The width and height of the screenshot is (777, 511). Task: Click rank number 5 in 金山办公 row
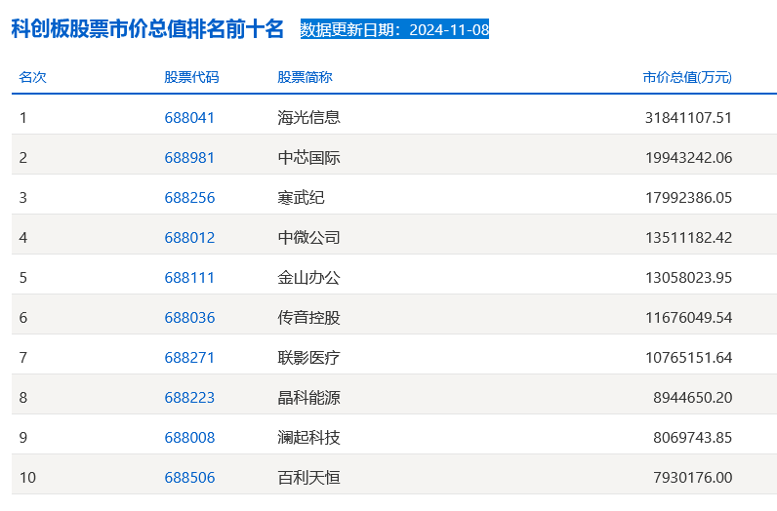tap(22, 278)
